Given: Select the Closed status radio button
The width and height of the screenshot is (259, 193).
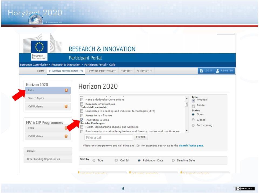Looking at the screenshot, I should click(x=193, y=120).
